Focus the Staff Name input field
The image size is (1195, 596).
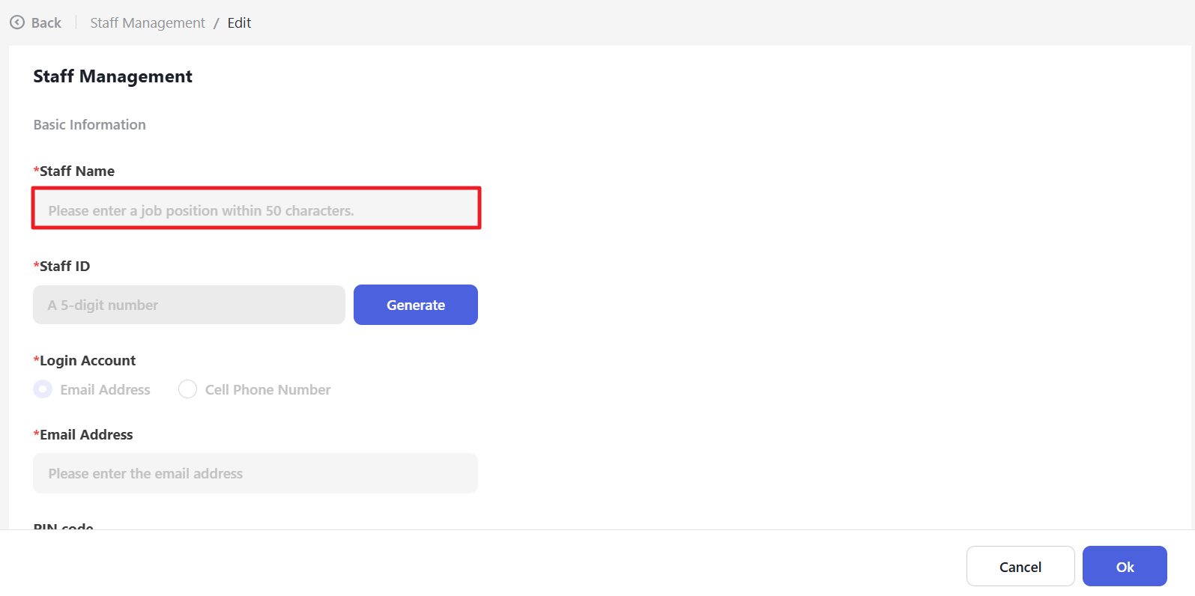pyautogui.click(x=255, y=209)
